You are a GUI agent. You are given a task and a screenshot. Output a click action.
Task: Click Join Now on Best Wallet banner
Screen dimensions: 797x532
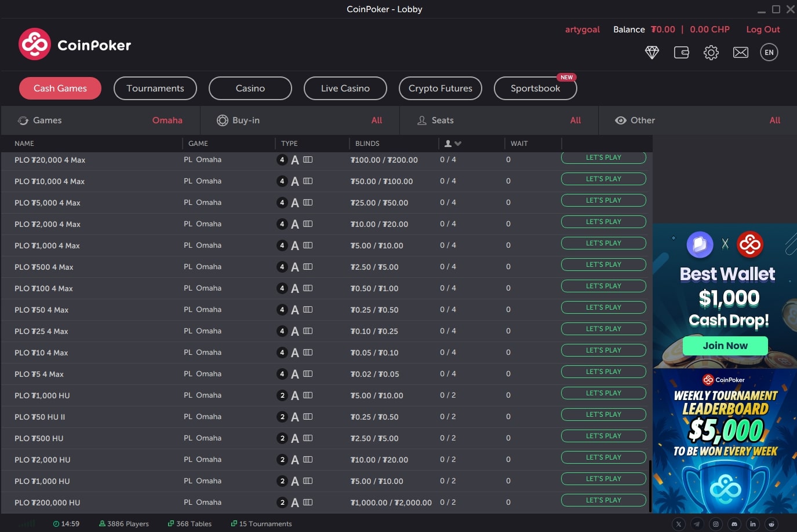click(725, 346)
